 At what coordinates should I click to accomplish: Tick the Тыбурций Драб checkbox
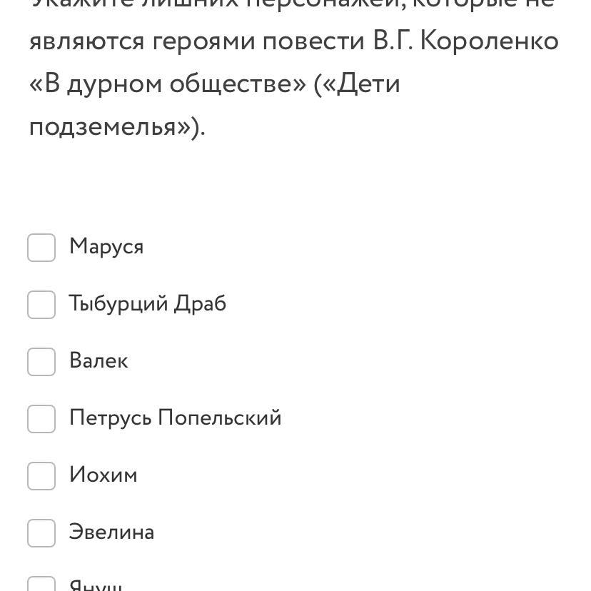pyautogui.click(x=41, y=305)
